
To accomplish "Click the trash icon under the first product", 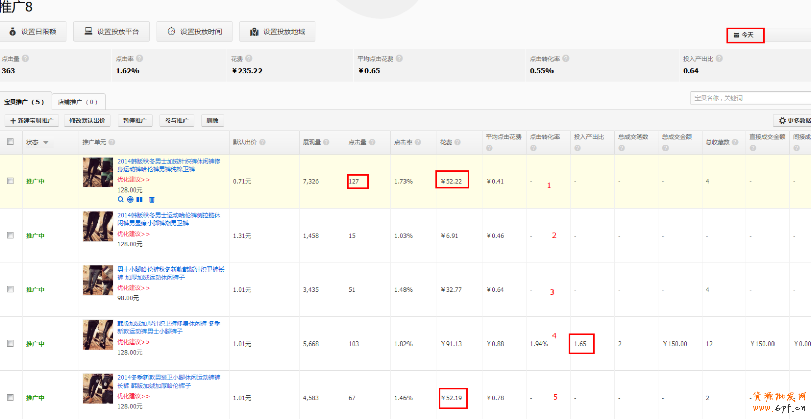I will (152, 200).
